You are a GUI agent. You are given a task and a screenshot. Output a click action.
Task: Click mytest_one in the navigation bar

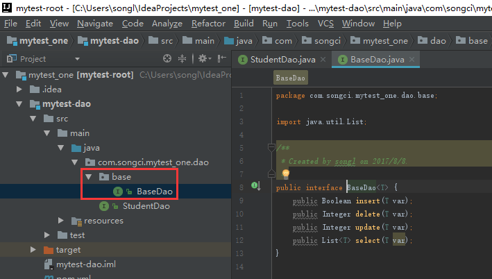click(37, 41)
